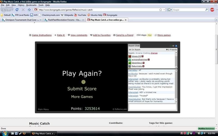This screenshot has height=136, width=218.
Task: Open the search engine selector dropdown
Action: 169,10
